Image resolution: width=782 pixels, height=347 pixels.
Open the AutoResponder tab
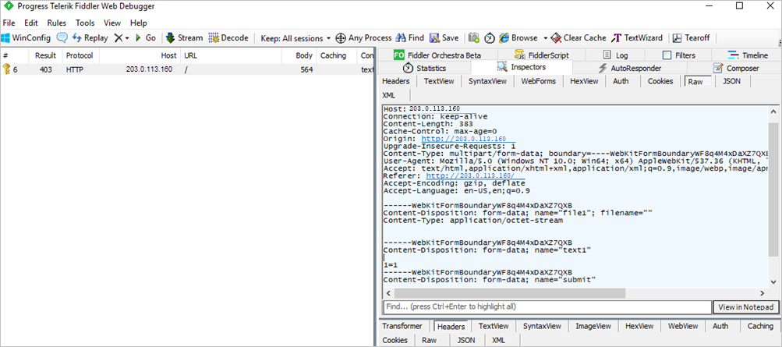[629, 68]
